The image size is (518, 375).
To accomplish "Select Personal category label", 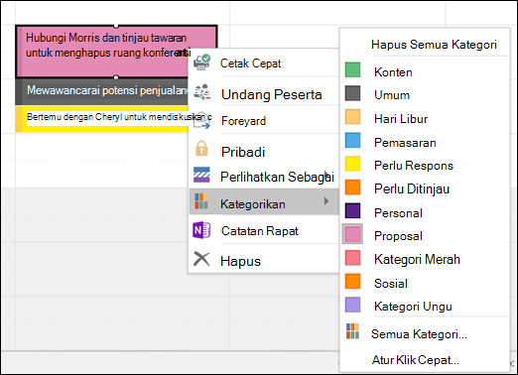I will pyautogui.click(x=398, y=213).
